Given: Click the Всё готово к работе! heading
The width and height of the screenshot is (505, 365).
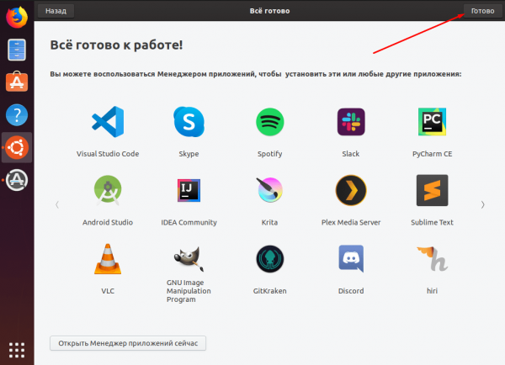Looking at the screenshot, I should (116, 45).
